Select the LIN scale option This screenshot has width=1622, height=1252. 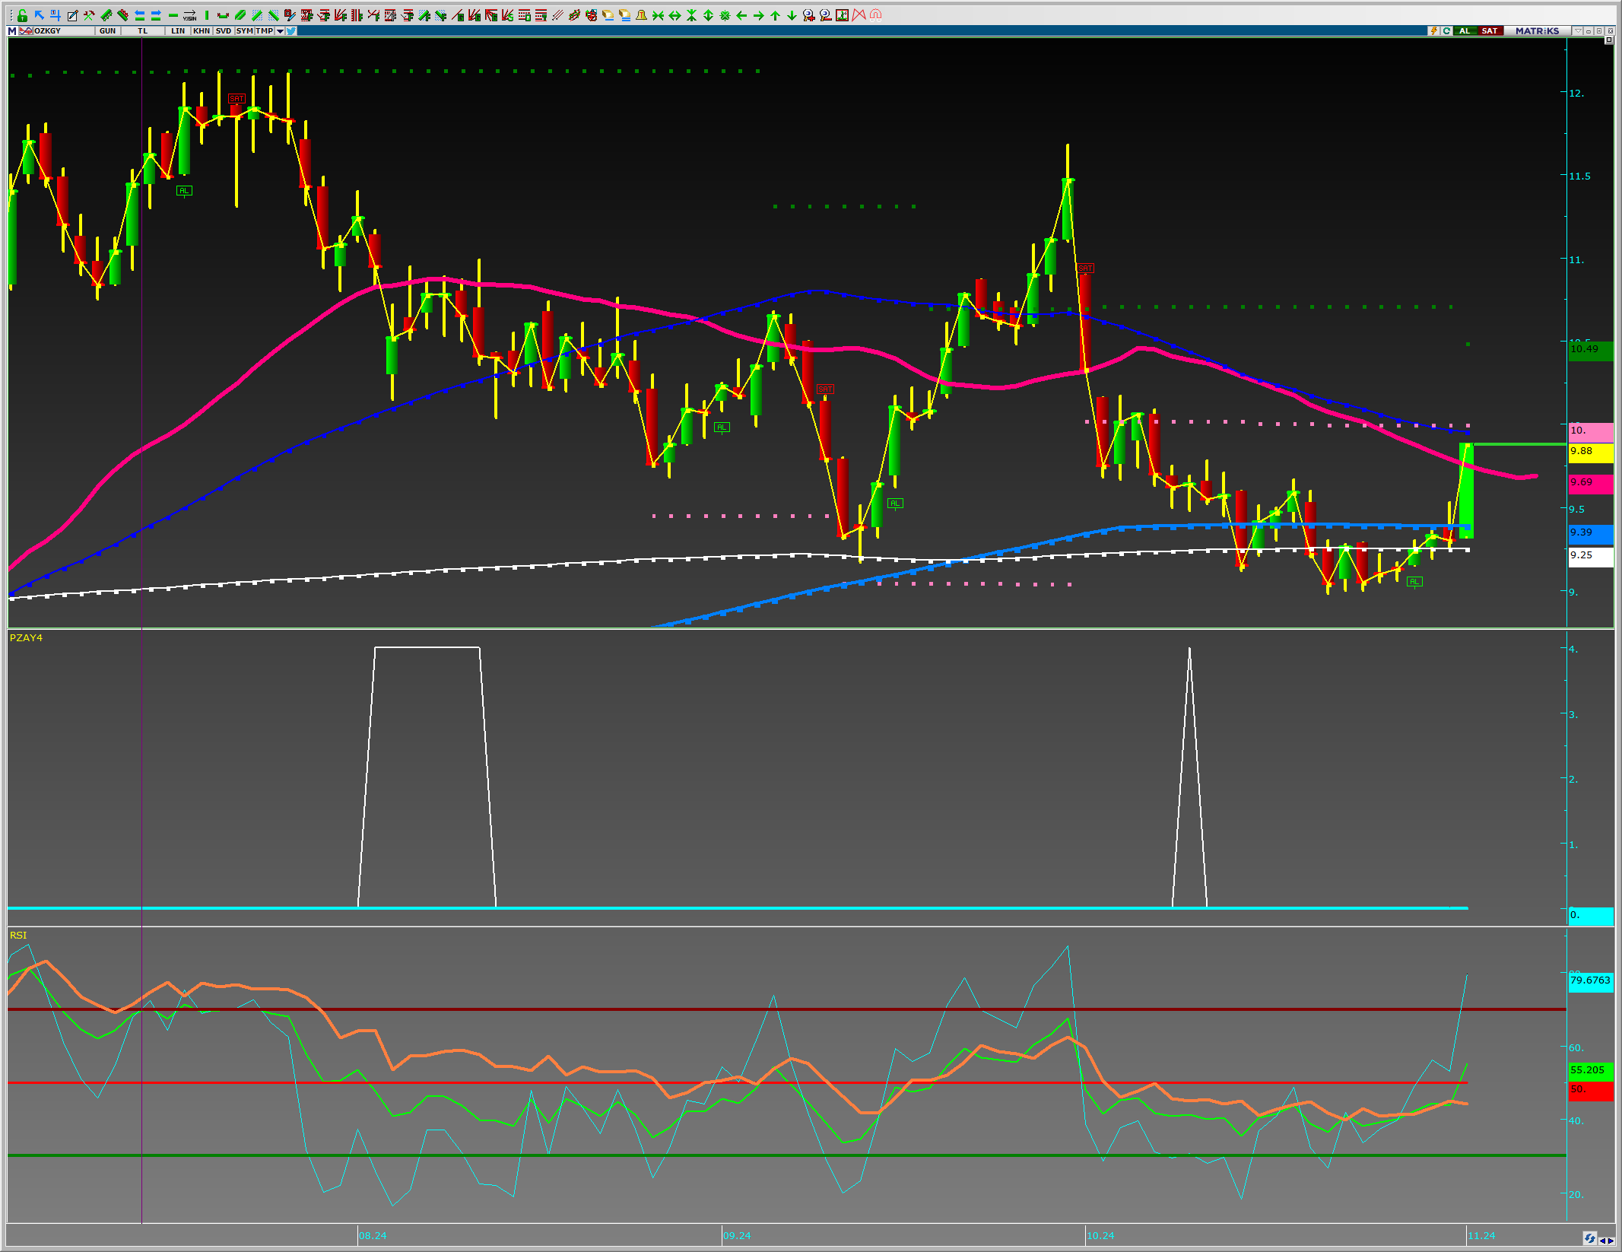coord(178,31)
